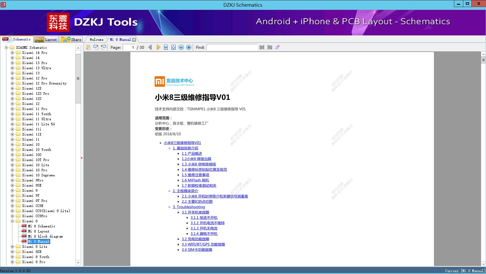Switch to the Welcome tab
This screenshot has height=274, width=486.
pyautogui.click(x=96, y=40)
